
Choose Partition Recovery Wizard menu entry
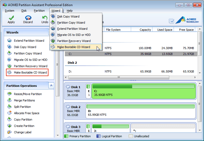coord(76,41)
